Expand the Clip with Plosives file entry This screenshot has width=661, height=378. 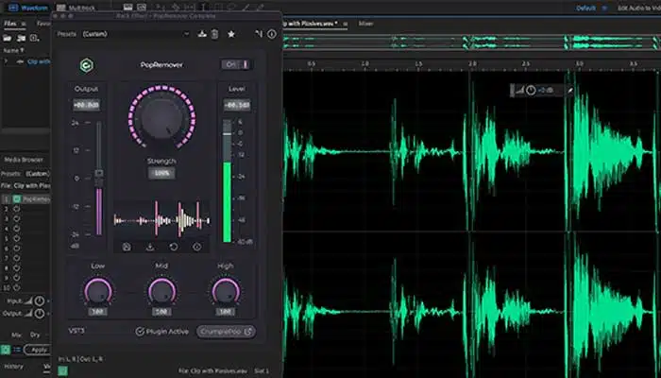(6, 61)
